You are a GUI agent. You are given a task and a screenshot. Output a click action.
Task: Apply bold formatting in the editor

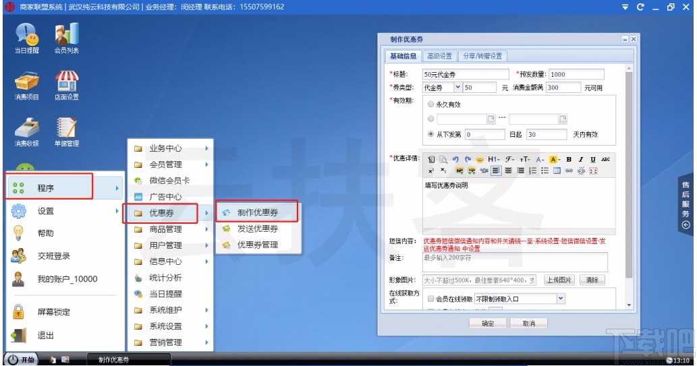[x=569, y=160]
